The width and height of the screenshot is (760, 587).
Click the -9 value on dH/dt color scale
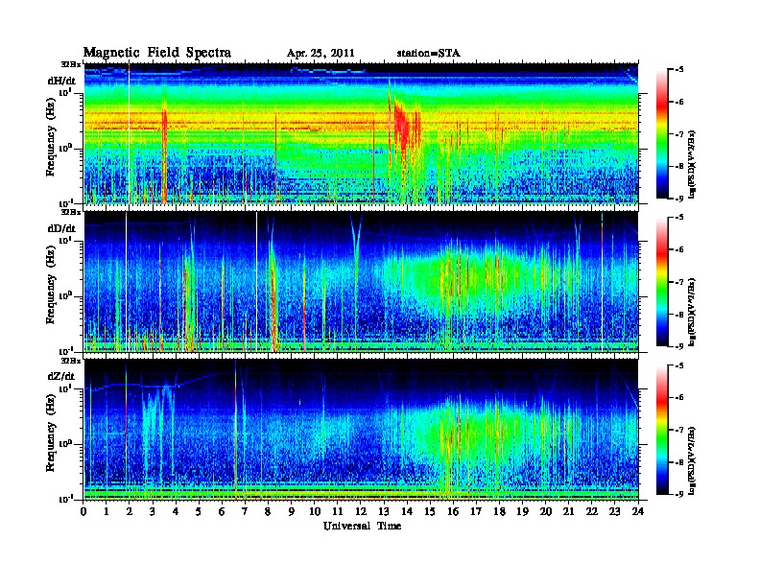(678, 199)
